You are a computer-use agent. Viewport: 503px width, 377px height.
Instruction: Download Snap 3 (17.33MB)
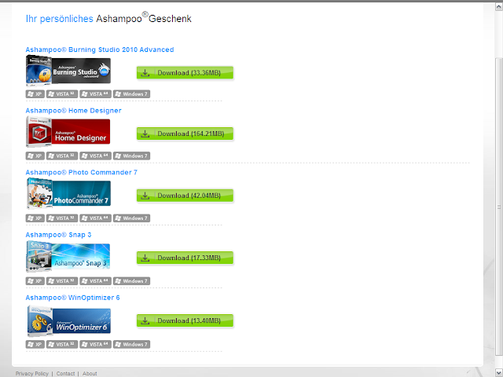(x=185, y=258)
